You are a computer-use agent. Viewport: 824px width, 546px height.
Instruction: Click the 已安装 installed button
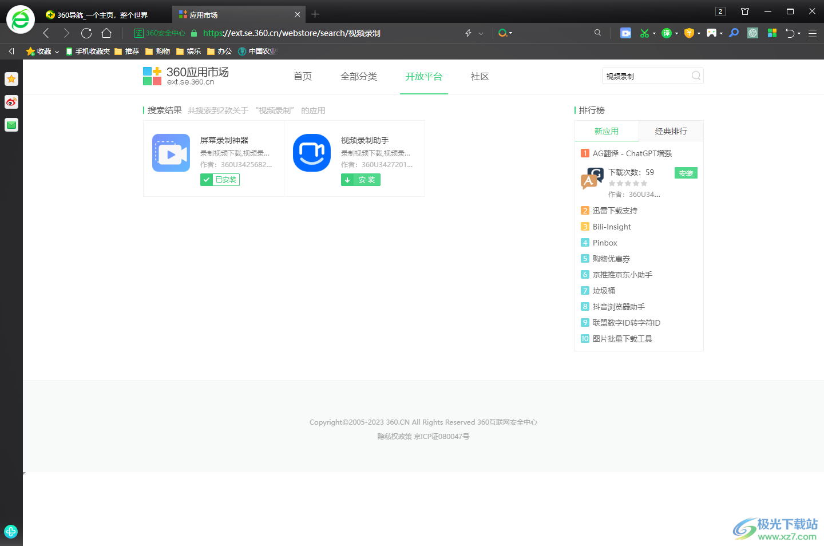click(x=220, y=180)
